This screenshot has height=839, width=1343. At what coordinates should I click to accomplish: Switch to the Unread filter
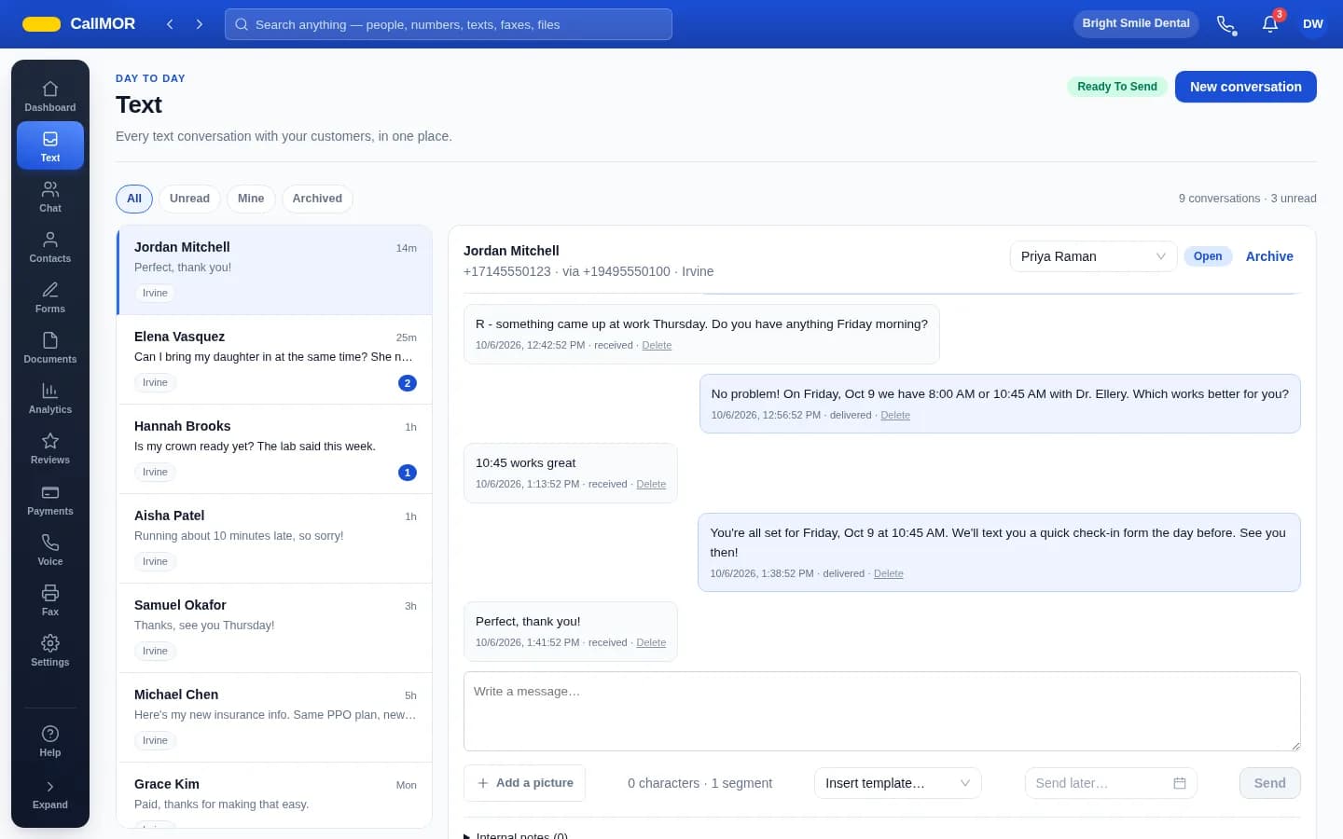coord(189,199)
